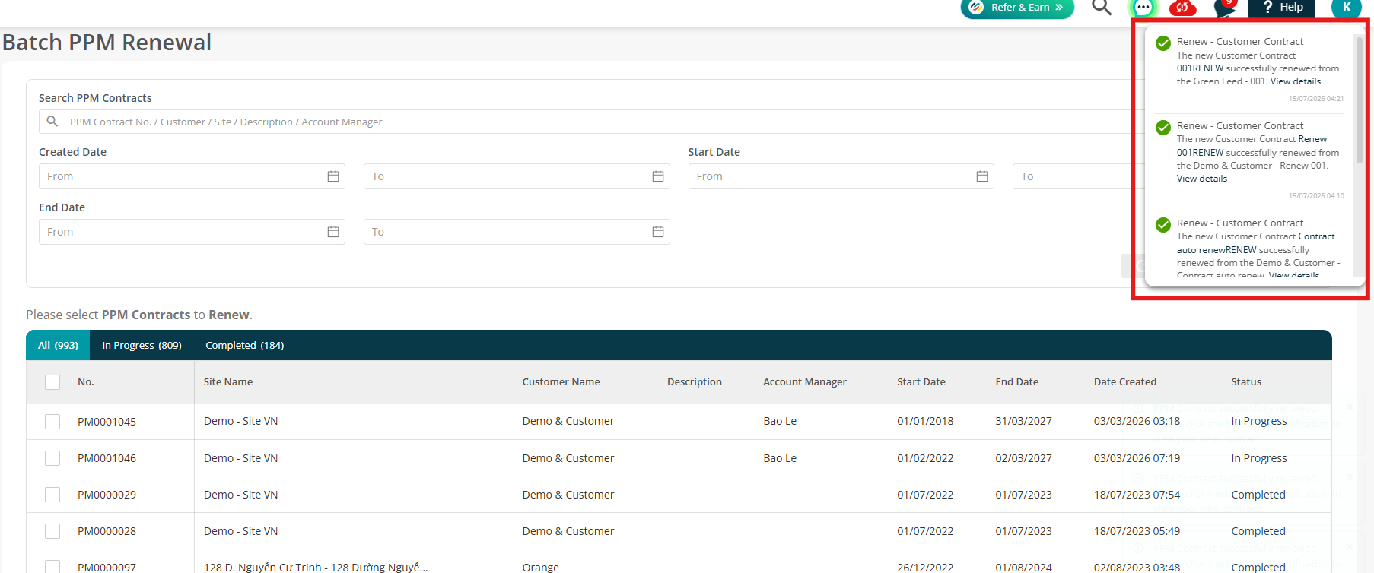This screenshot has width=1374, height=573.
Task: Click the red cloud sync icon
Action: click(1182, 8)
